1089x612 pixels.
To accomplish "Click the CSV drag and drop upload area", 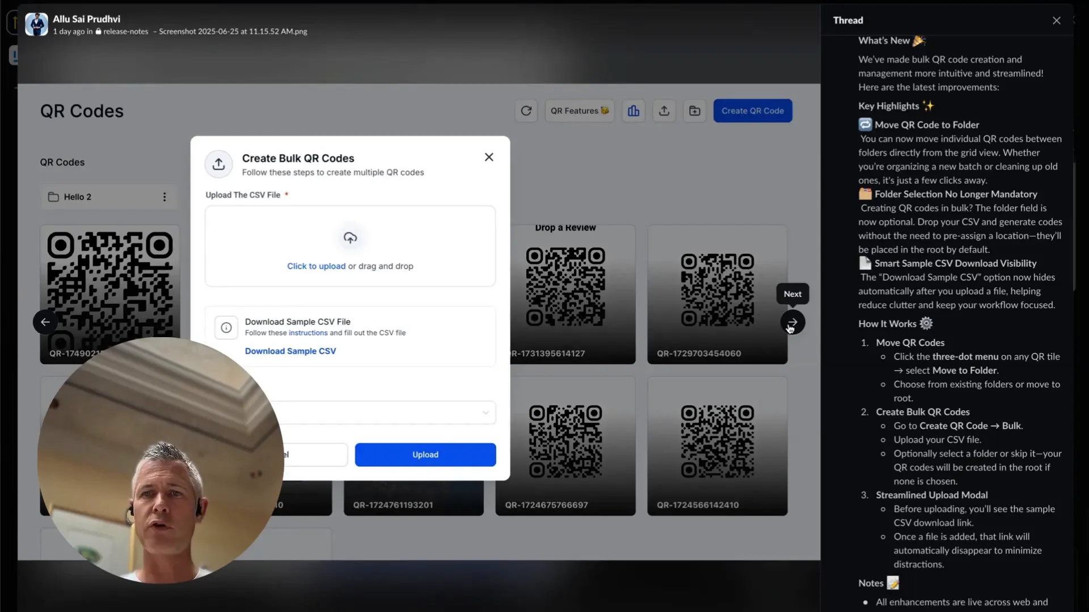I will [x=350, y=246].
